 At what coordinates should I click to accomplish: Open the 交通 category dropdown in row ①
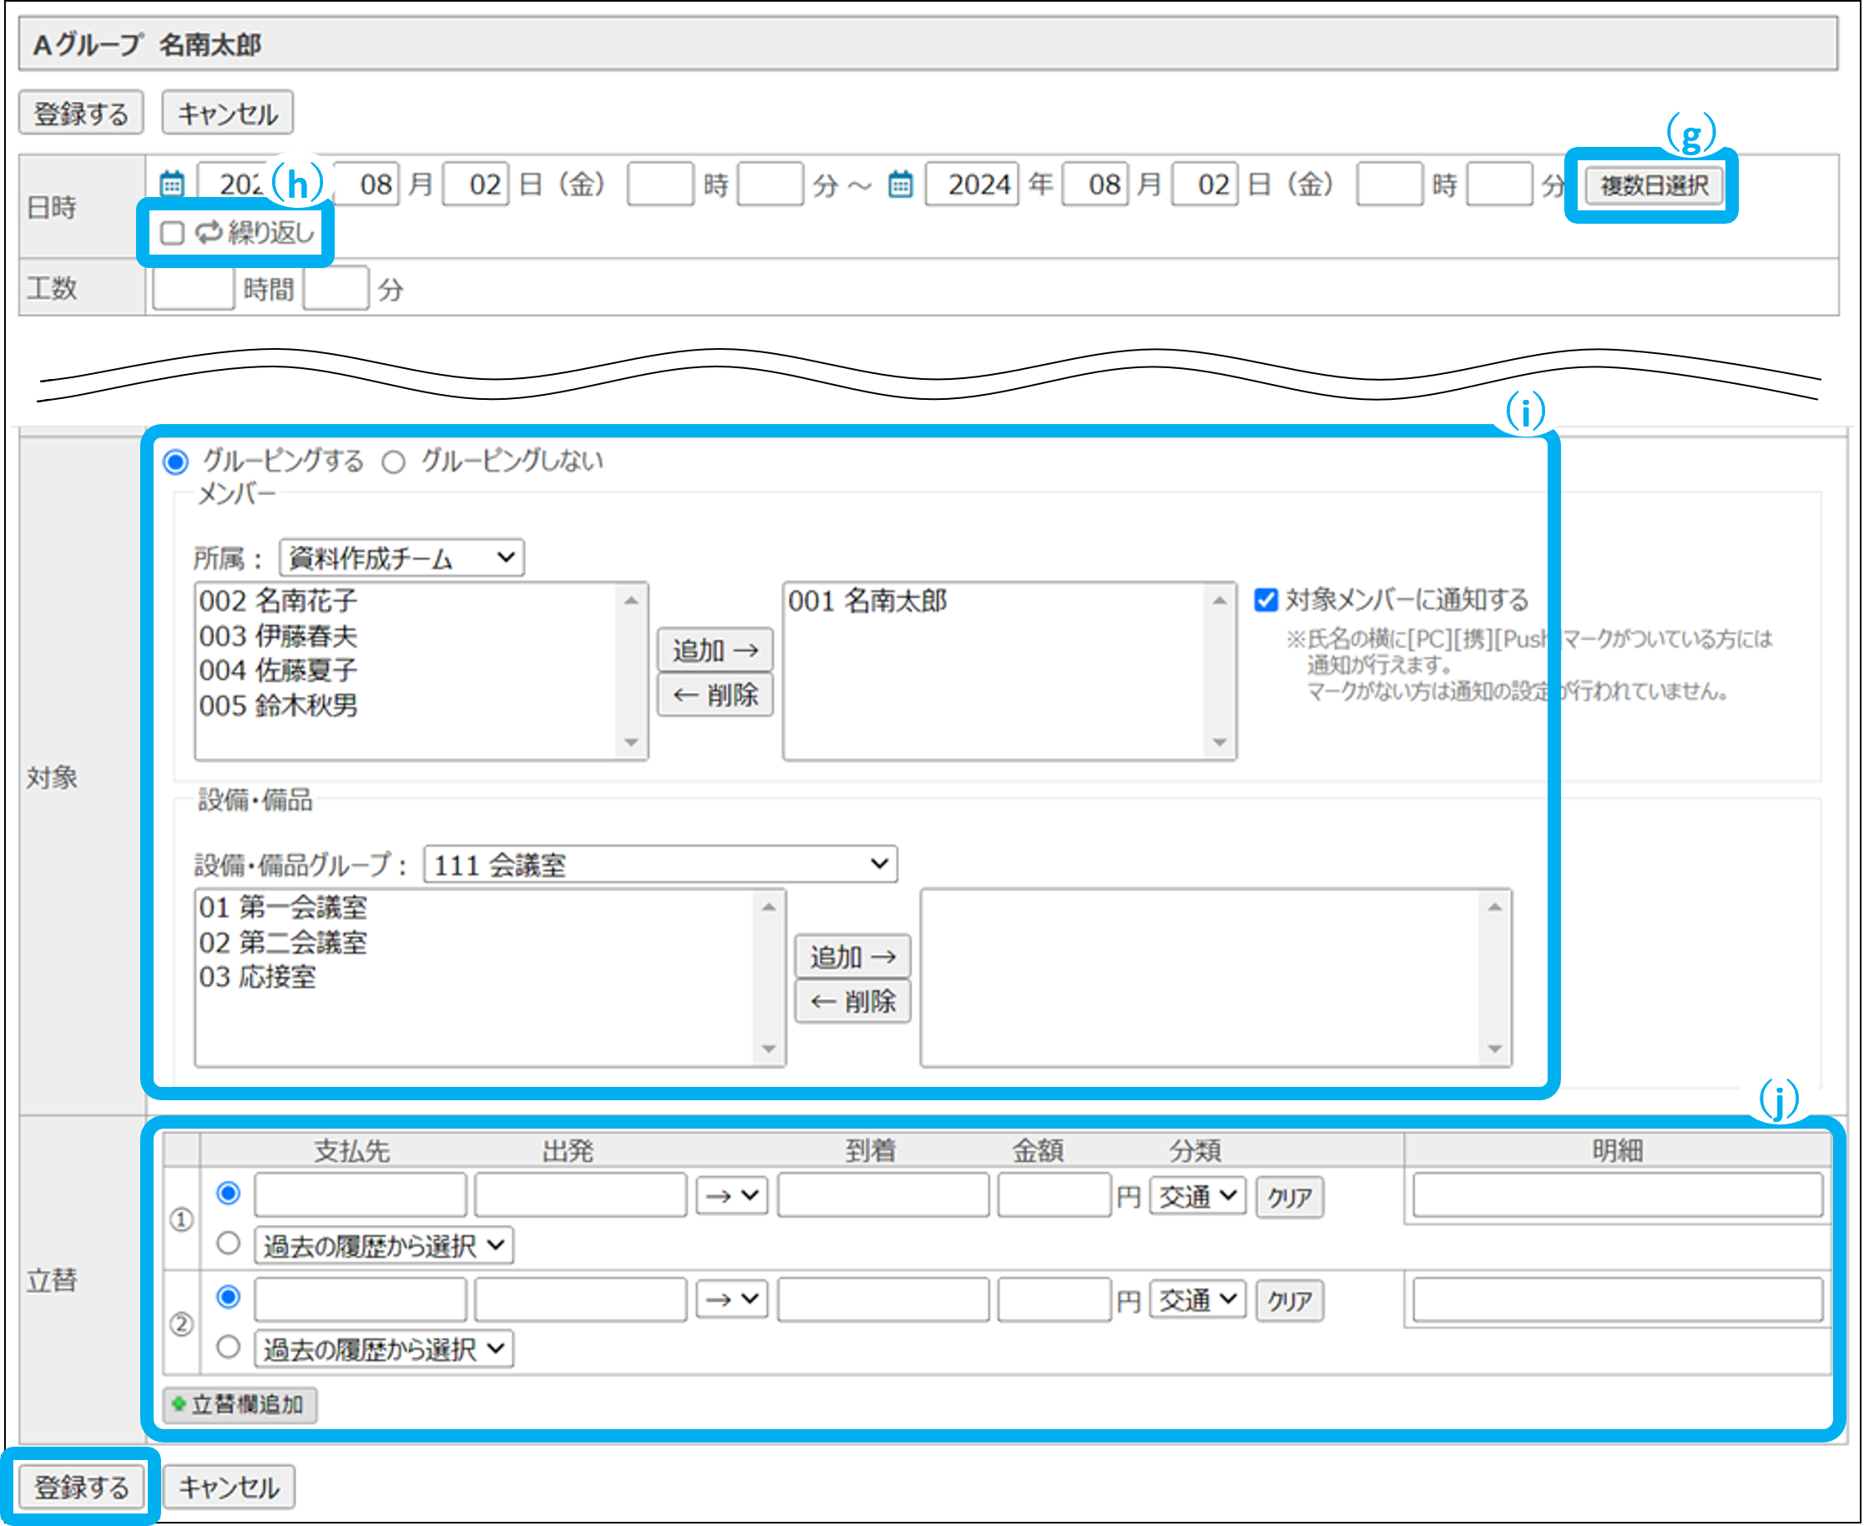(1197, 1195)
